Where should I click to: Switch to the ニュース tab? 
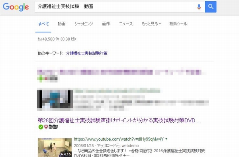[x=126, y=24]
